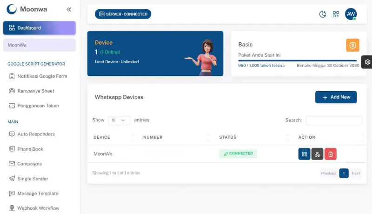Go to Previous page
Image resolution: width=372 pixels, height=214 pixels.
[329, 173]
